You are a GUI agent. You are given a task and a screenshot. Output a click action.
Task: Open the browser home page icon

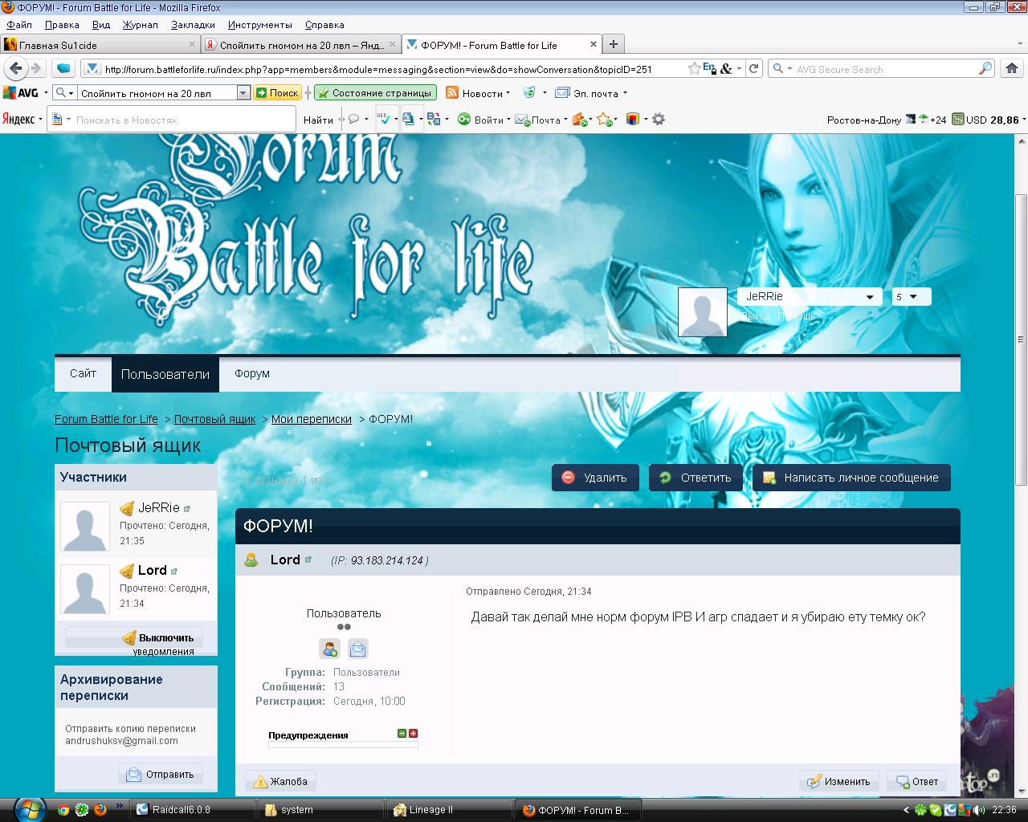coord(1012,68)
